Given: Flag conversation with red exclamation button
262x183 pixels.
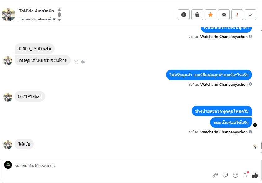Looking at the screenshot, I should (237, 15).
